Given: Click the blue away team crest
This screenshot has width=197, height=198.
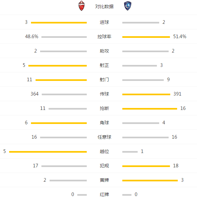Looking at the screenshot, I should (128, 6).
